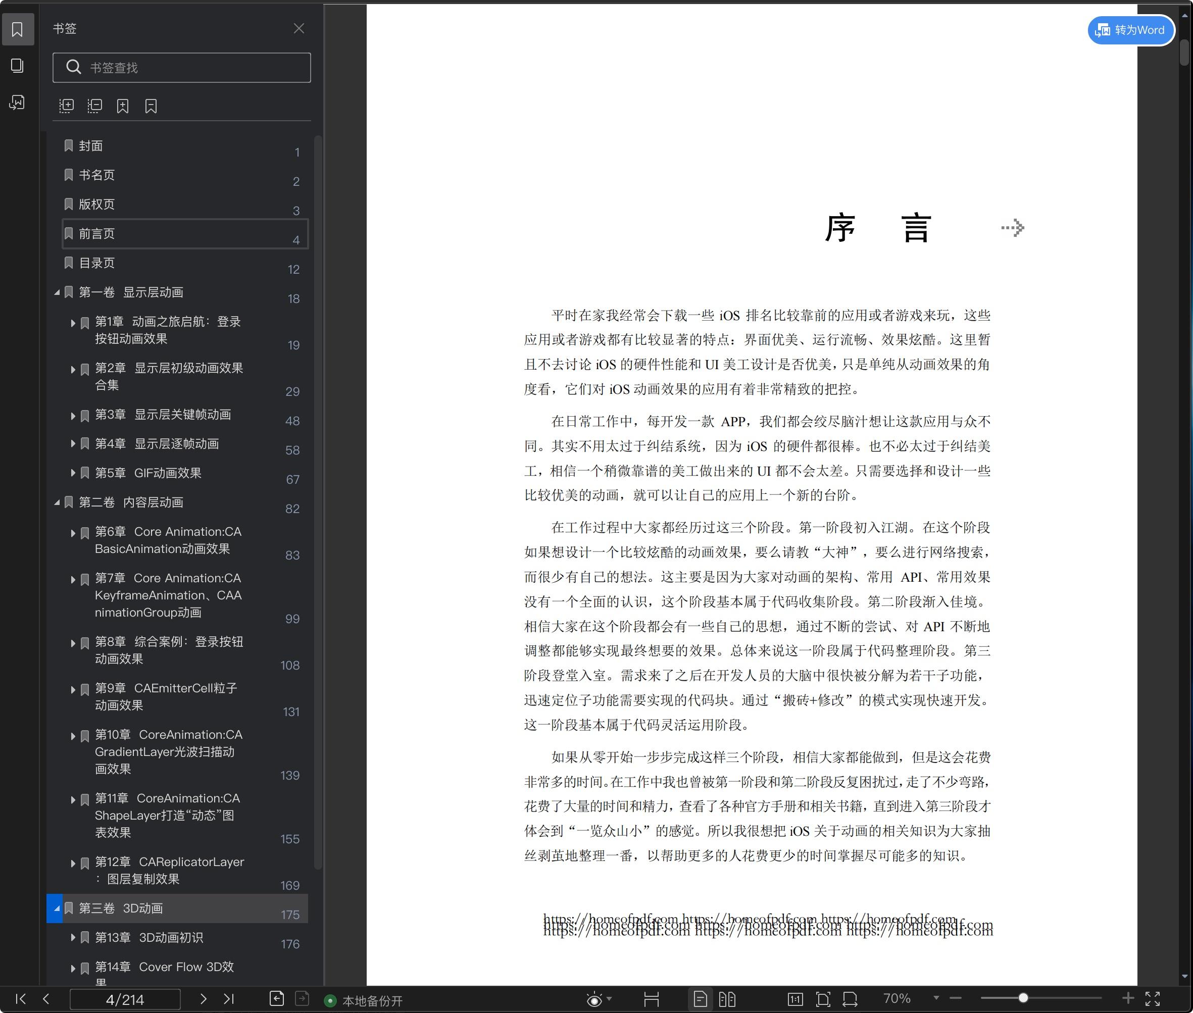Expand 第5章 GIF动画效果
The image size is (1193, 1013).
[x=73, y=473]
